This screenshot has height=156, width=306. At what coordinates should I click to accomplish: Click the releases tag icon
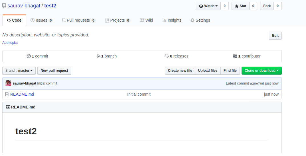[167, 56]
